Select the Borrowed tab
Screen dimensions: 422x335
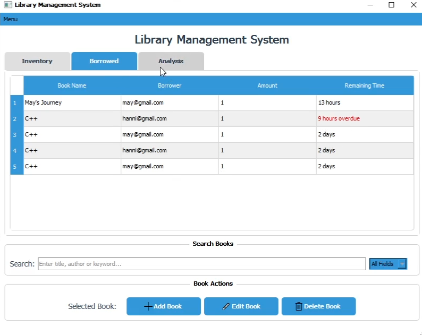coord(104,61)
